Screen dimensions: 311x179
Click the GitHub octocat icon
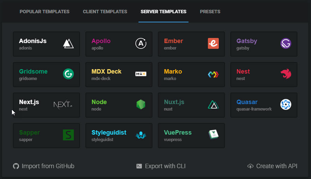click(x=16, y=166)
